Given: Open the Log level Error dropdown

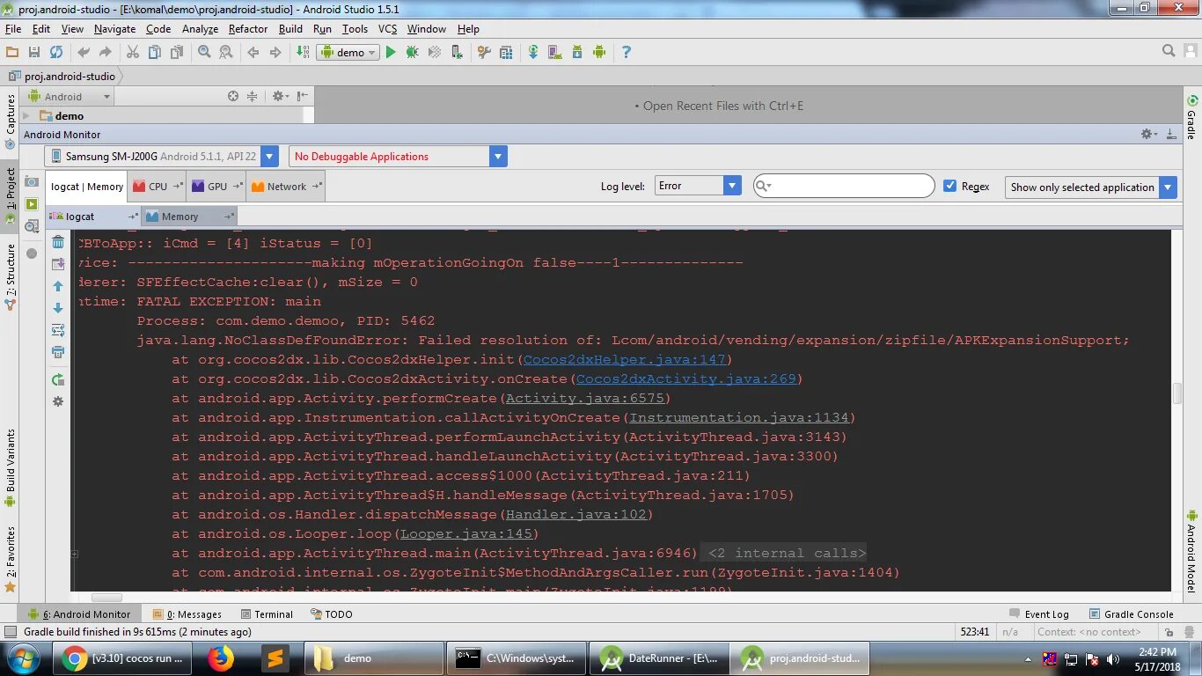Looking at the screenshot, I should (x=699, y=186).
